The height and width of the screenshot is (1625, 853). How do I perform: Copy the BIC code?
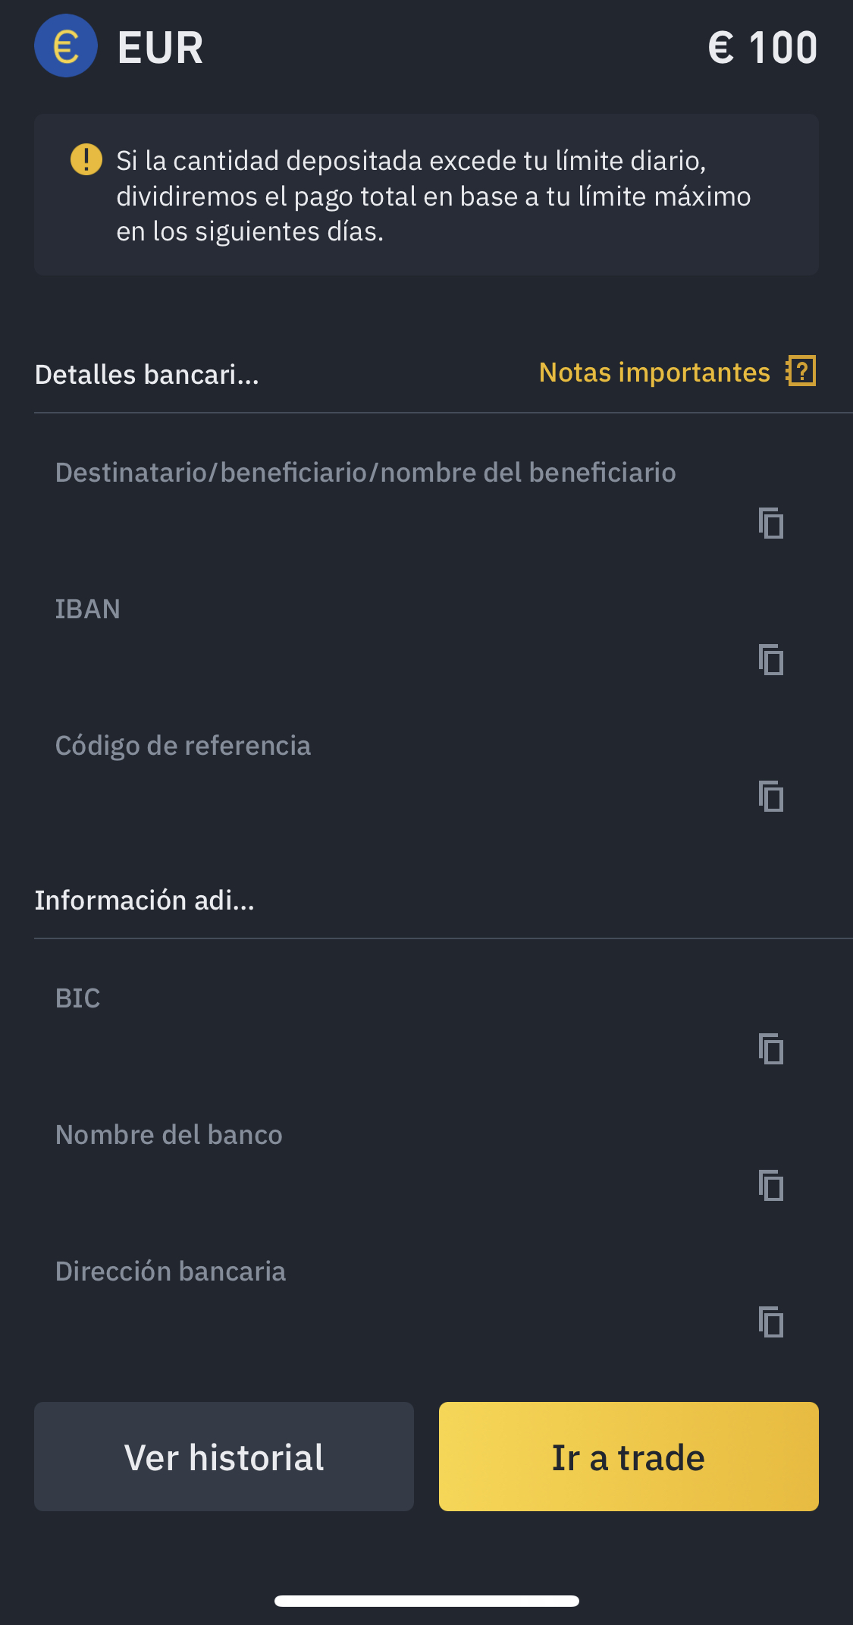(x=771, y=1048)
